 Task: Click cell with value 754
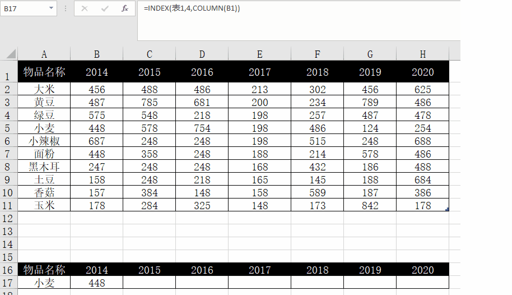pyautogui.click(x=202, y=128)
